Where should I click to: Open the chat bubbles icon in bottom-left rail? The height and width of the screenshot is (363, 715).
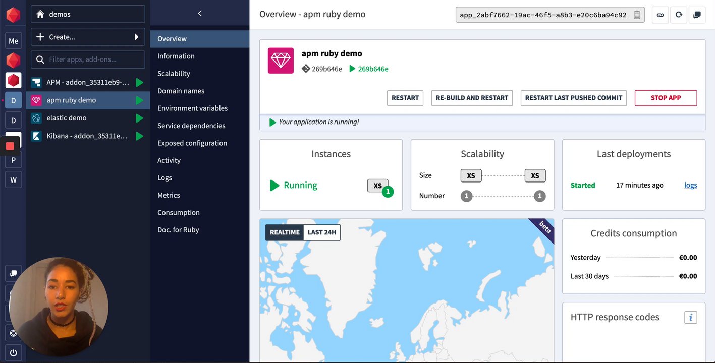point(13,273)
